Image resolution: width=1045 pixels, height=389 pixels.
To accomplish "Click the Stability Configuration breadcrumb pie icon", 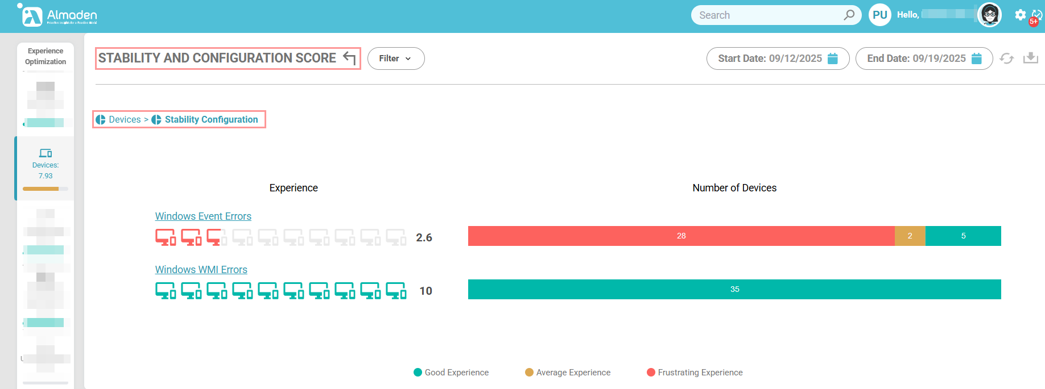I will pos(156,120).
